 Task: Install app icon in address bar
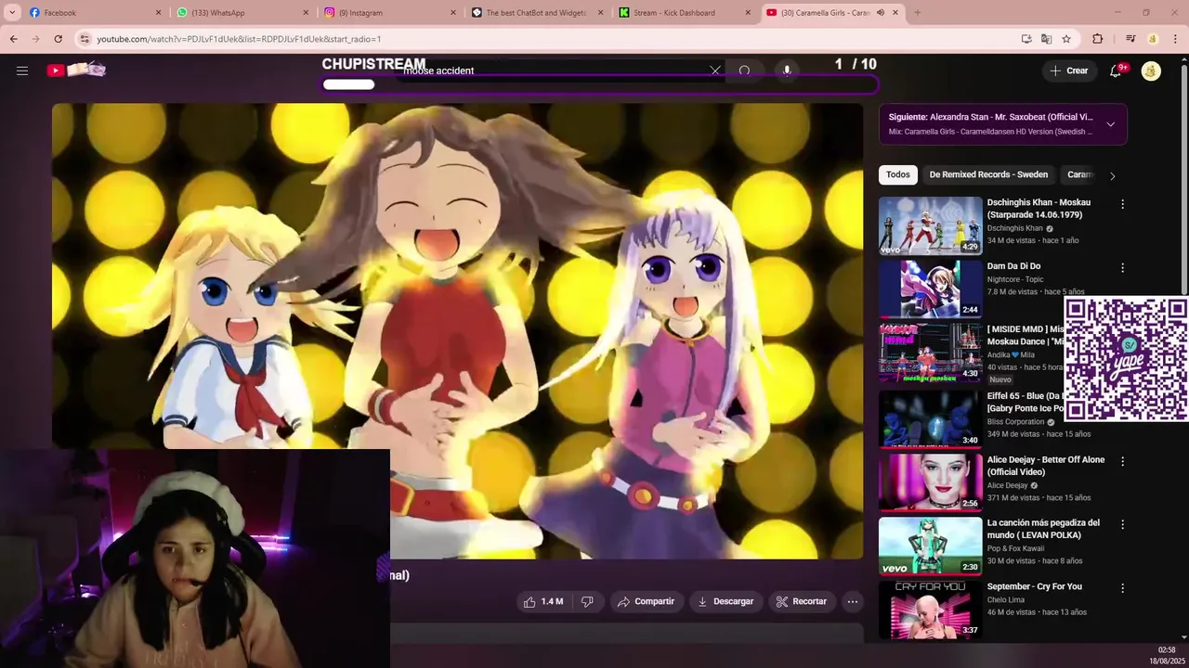point(1026,39)
